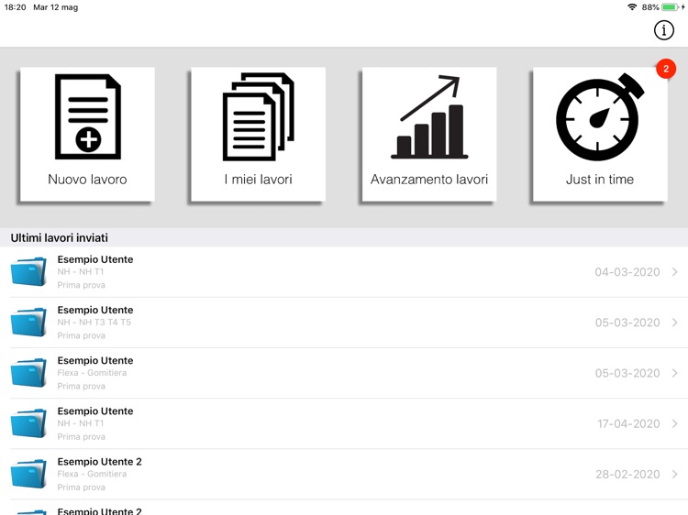The height and width of the screenshot is (515, 688).
Task: Expand chevron for the 17-04-2020 entry
Action: coord(675,424)
